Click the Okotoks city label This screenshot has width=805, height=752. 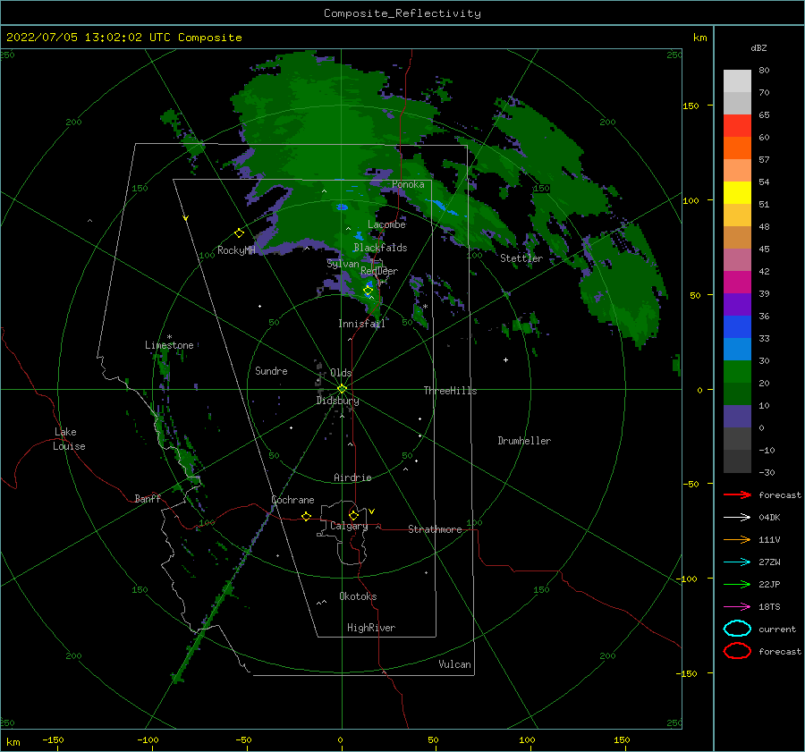[x=358, y=596]
